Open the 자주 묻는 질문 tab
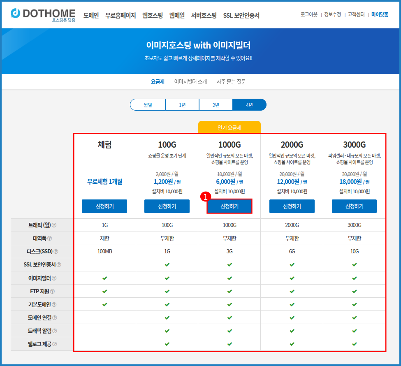This screenshot has width=401, height=366. click(x=231, y=82)
